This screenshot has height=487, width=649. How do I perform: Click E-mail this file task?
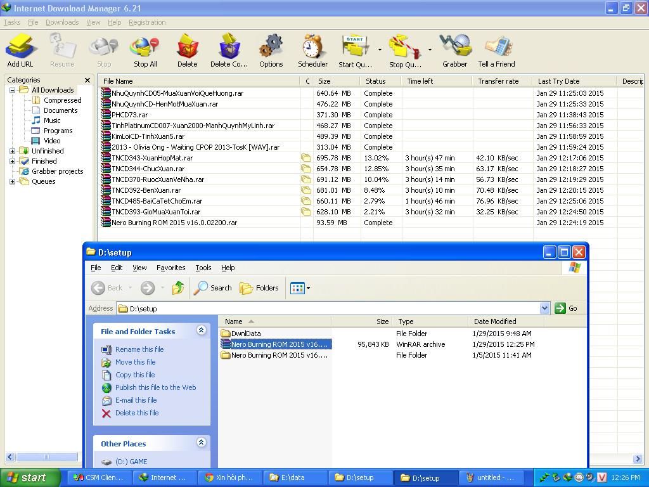(136, 401)
